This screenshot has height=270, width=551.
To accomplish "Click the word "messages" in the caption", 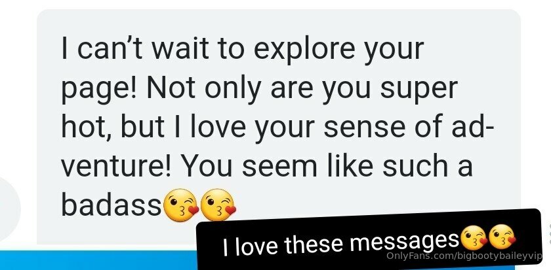I will [404, 241].
